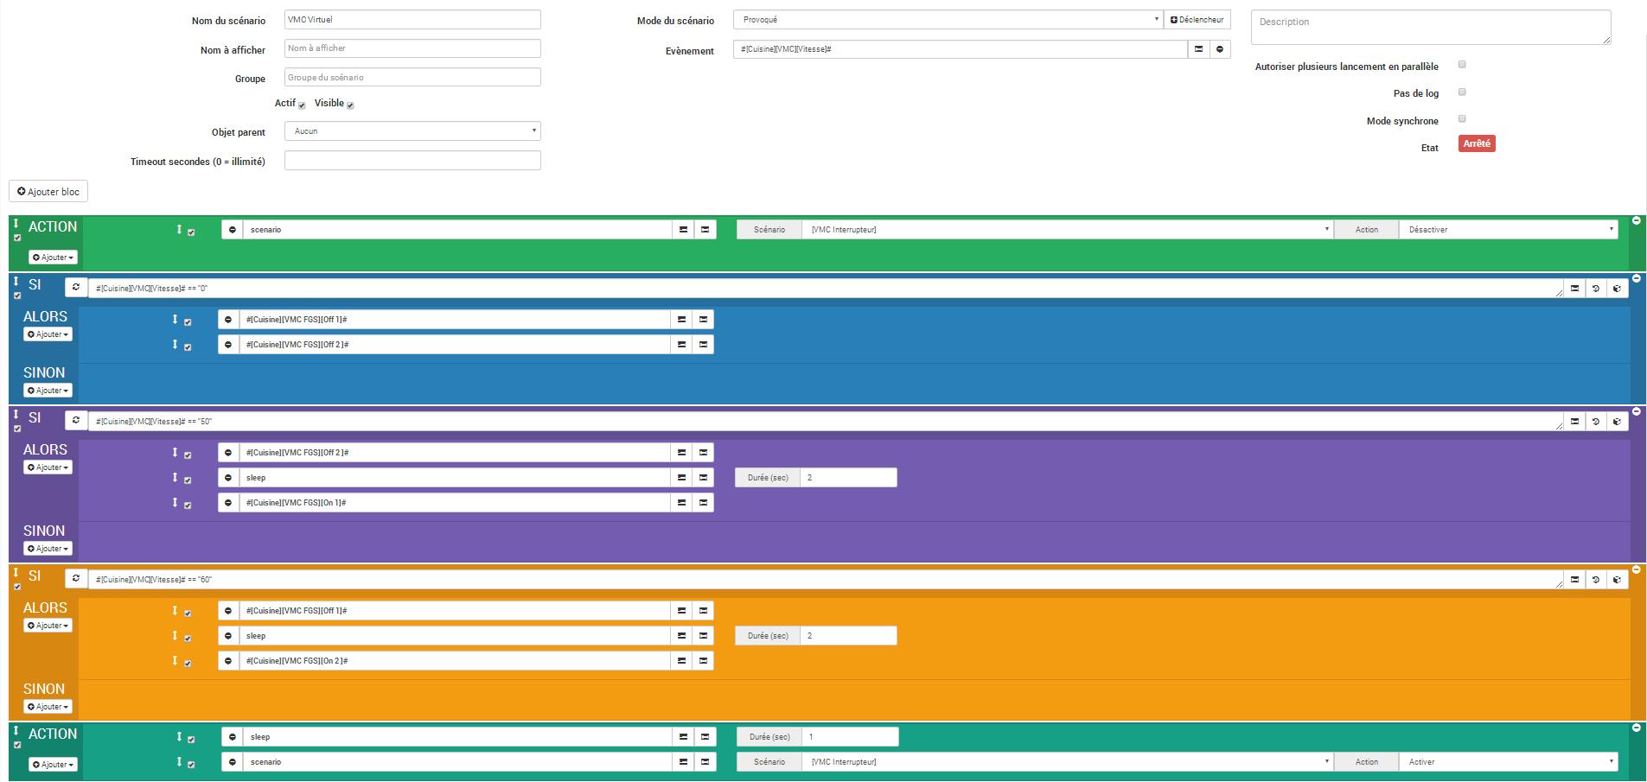The height and width of the screenshot is (782, 1647).
Task: Open Scénario dropdown in bottom ACTION block
Action: [1068, 762]
